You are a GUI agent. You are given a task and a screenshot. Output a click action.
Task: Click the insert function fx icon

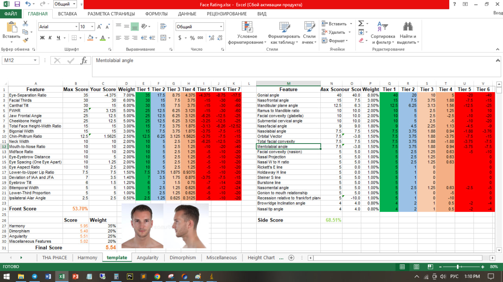tap(84, 60)
